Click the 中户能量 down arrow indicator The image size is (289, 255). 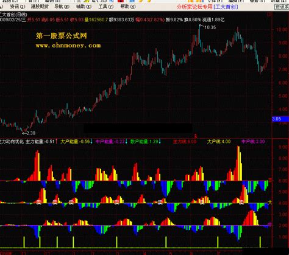tap(126, 141)
